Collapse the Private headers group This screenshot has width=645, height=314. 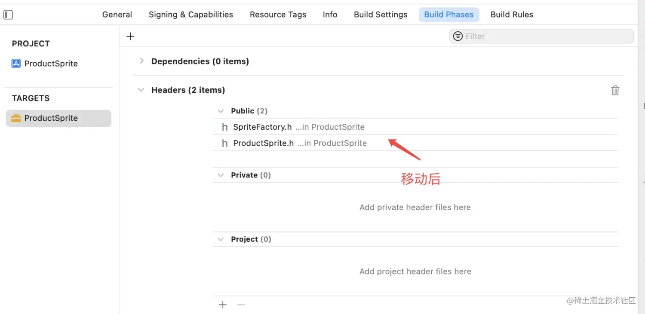pos(221,175)
